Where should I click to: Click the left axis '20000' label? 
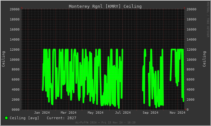(15, 9)
